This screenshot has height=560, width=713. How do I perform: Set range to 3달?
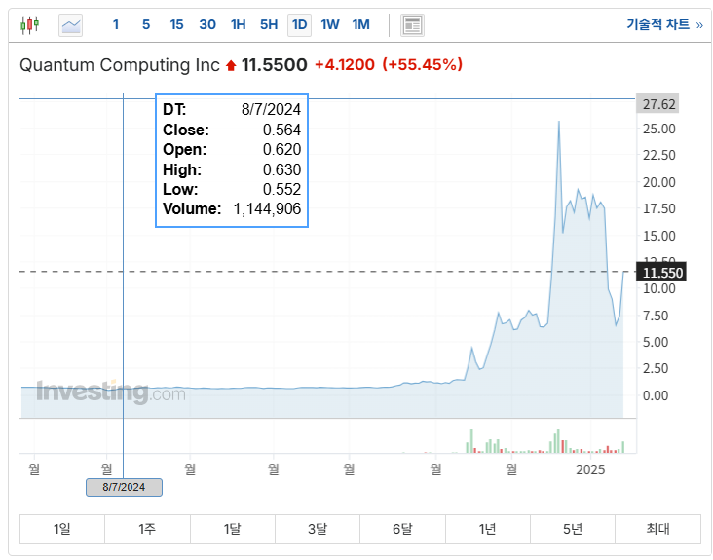[318, 529]
